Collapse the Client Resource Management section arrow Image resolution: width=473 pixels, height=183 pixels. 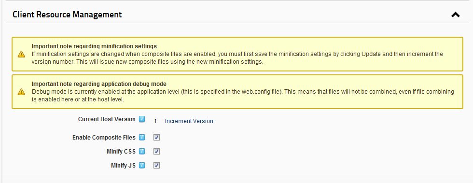(455, 14)
